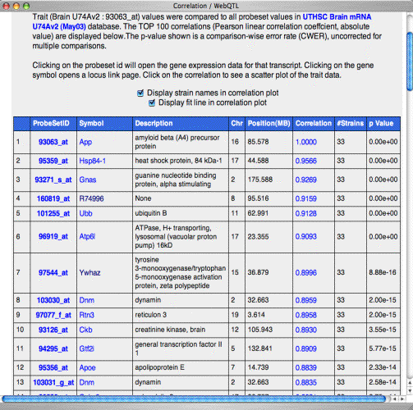Open Atp6l gene symbol link
This screenshot has height=410, width=413.
click(x=87, y=236)
